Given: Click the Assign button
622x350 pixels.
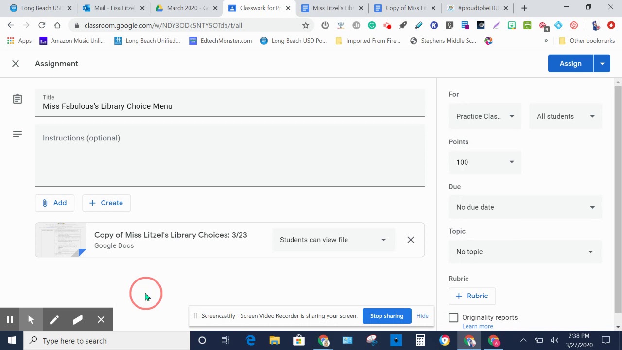Looking at the screenshot, I should [570, 64].
